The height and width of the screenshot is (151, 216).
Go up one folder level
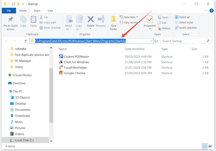(x=26, y=41)
